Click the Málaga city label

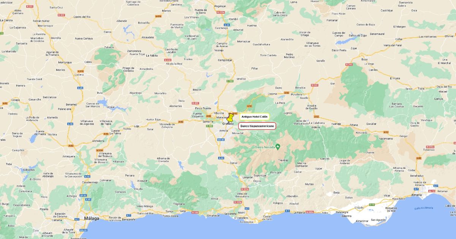92,219
